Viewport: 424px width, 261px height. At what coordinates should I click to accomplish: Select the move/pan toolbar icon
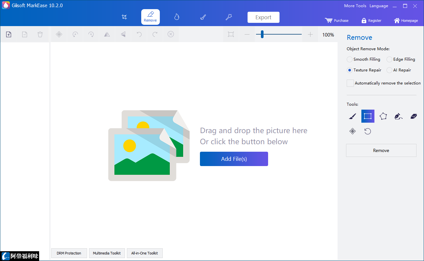(x=59, y=34)
